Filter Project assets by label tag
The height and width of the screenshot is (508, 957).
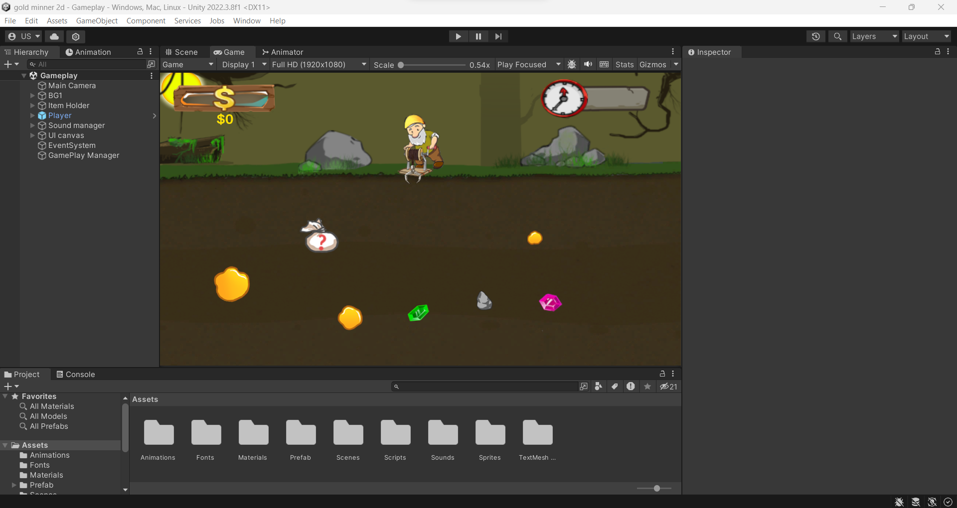(614, 386)
